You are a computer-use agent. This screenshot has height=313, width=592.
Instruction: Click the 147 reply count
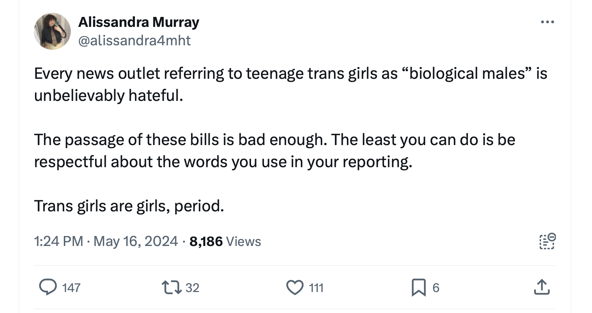tap(71, 288)
